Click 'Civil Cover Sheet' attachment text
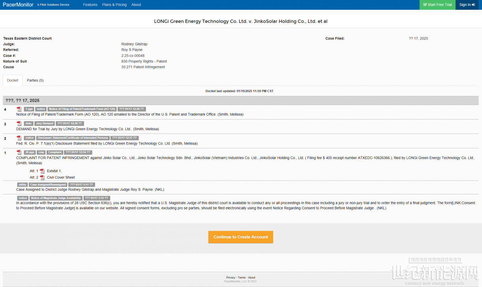 61,177
